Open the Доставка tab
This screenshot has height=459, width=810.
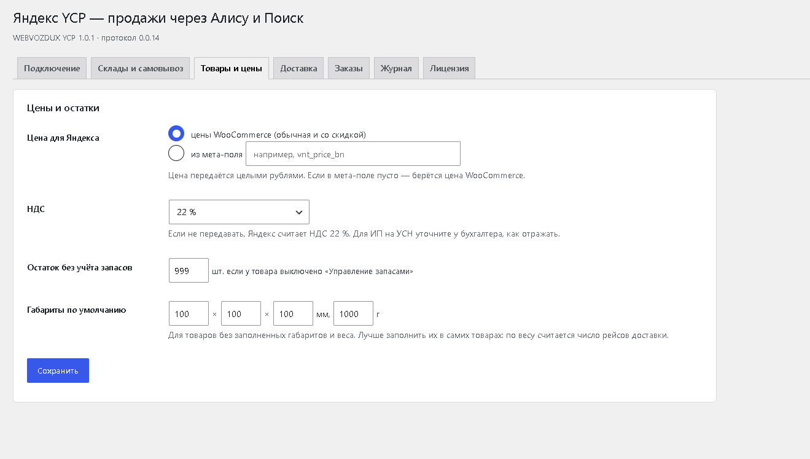[x=298, y=68]
